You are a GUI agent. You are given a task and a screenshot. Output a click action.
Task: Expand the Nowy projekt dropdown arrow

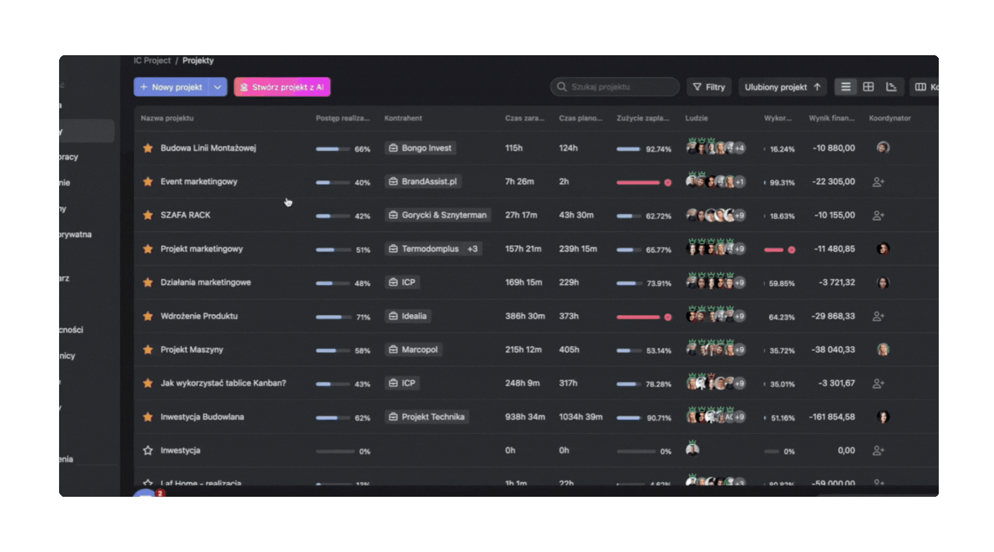(x=218, y=87)
